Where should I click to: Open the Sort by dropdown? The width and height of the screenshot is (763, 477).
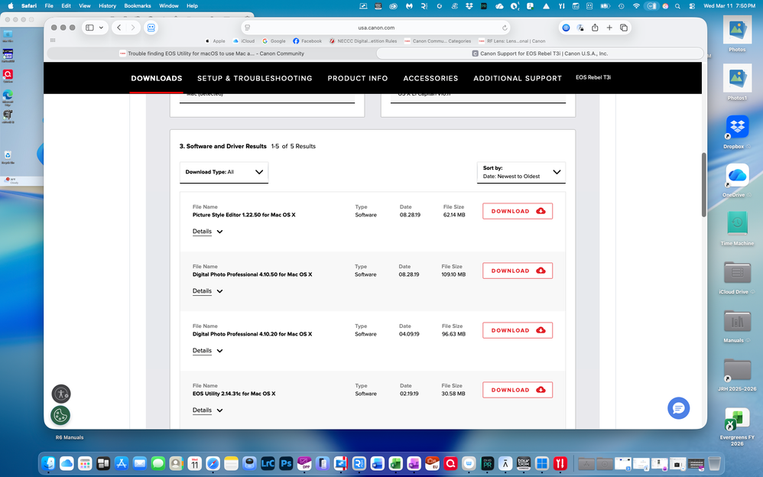tap(521, 172)
